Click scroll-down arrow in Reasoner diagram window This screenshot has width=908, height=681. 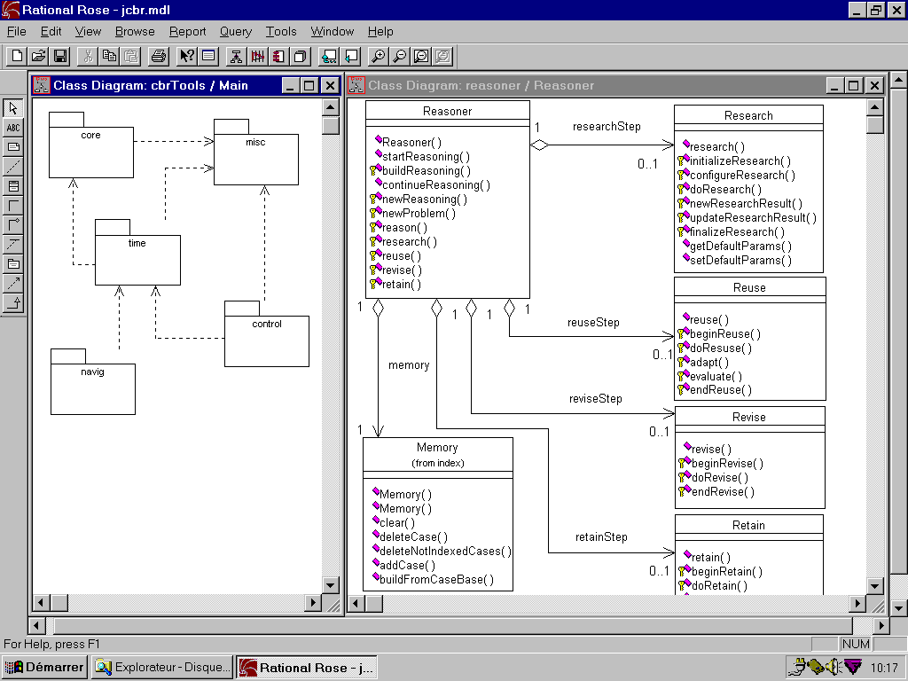point(875,586)
